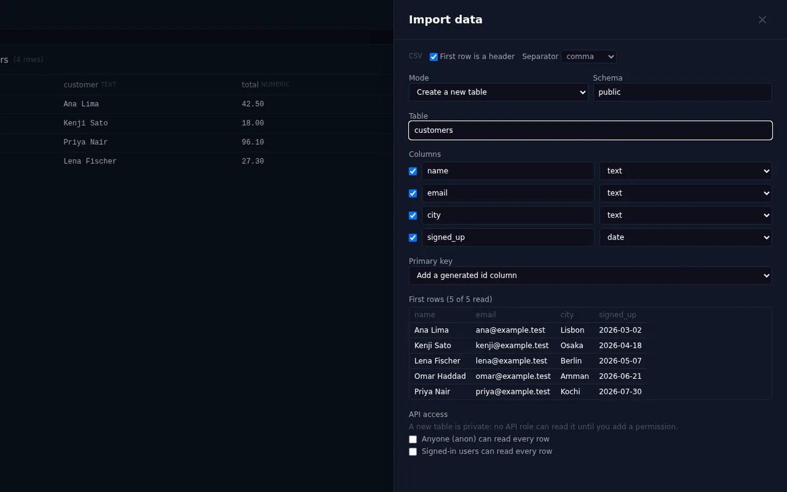Uncheck the signed_up column checkbox
The image size is (787, 492).
[413, 238]
